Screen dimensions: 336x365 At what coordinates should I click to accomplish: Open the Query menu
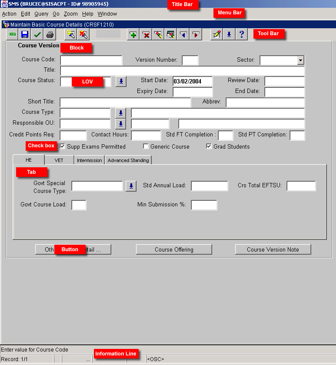tap(41, 14)
